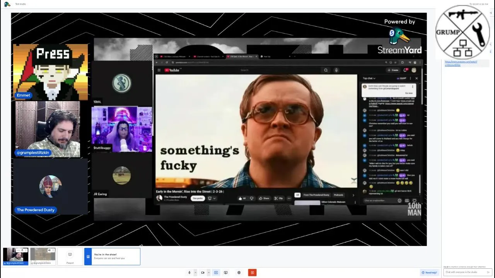
Task: Select the All filter chip
Action: point(297,195)
